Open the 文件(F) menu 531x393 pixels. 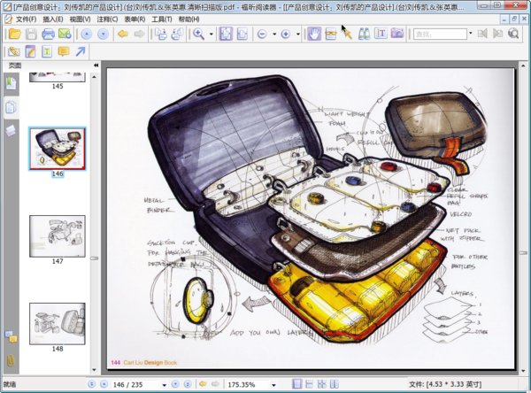[25, 19]
